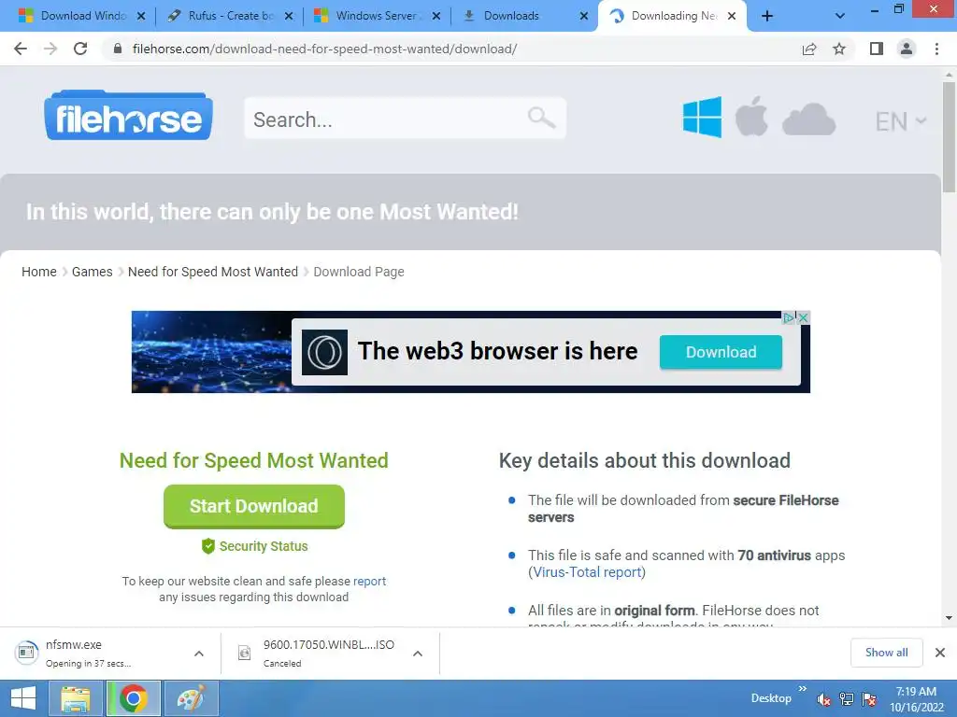
Task: Reload the current page
Action: [80, 49]
